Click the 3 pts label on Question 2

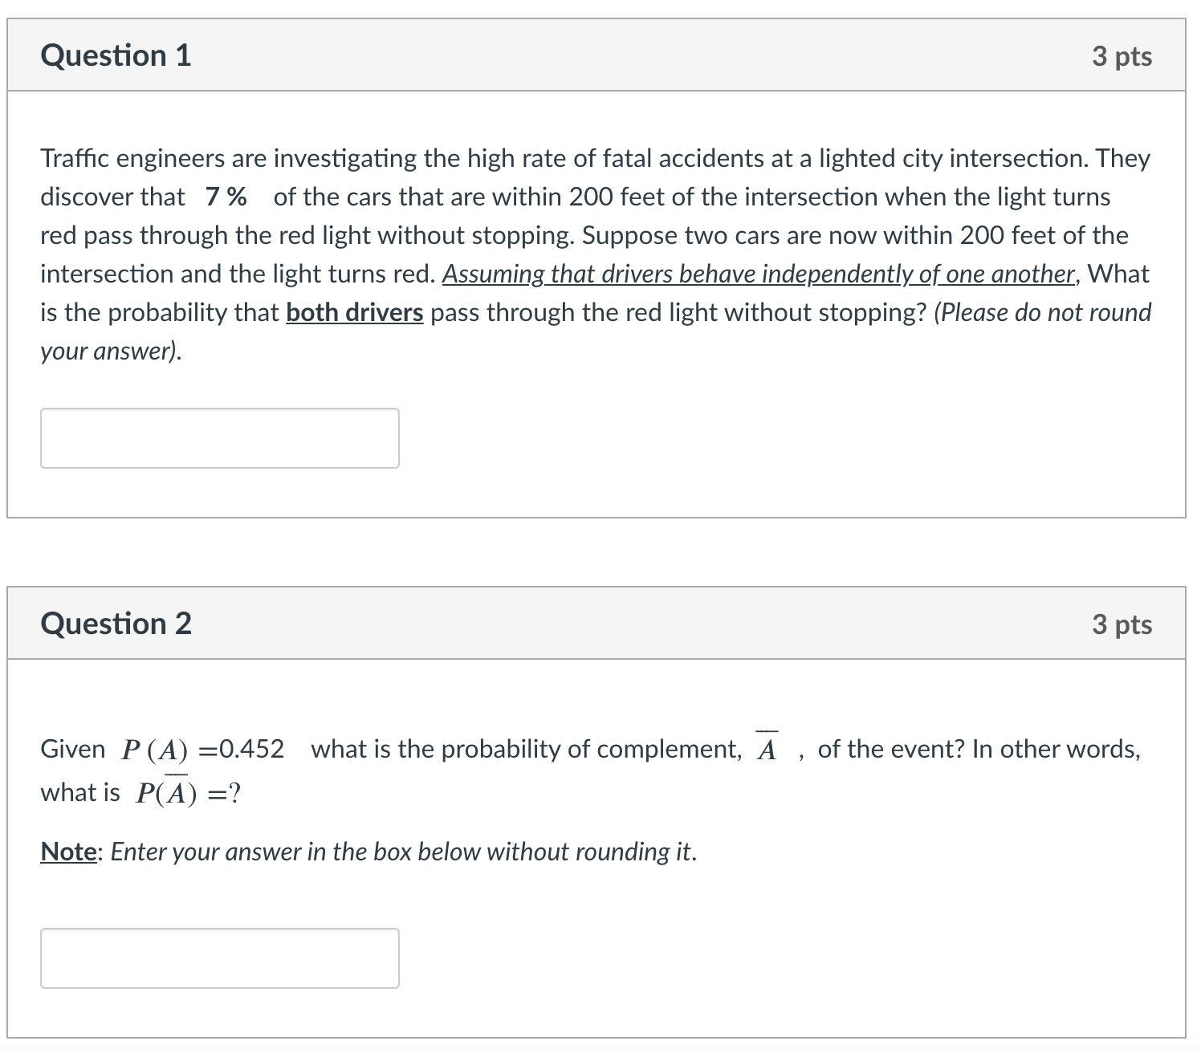[1123, 624]
